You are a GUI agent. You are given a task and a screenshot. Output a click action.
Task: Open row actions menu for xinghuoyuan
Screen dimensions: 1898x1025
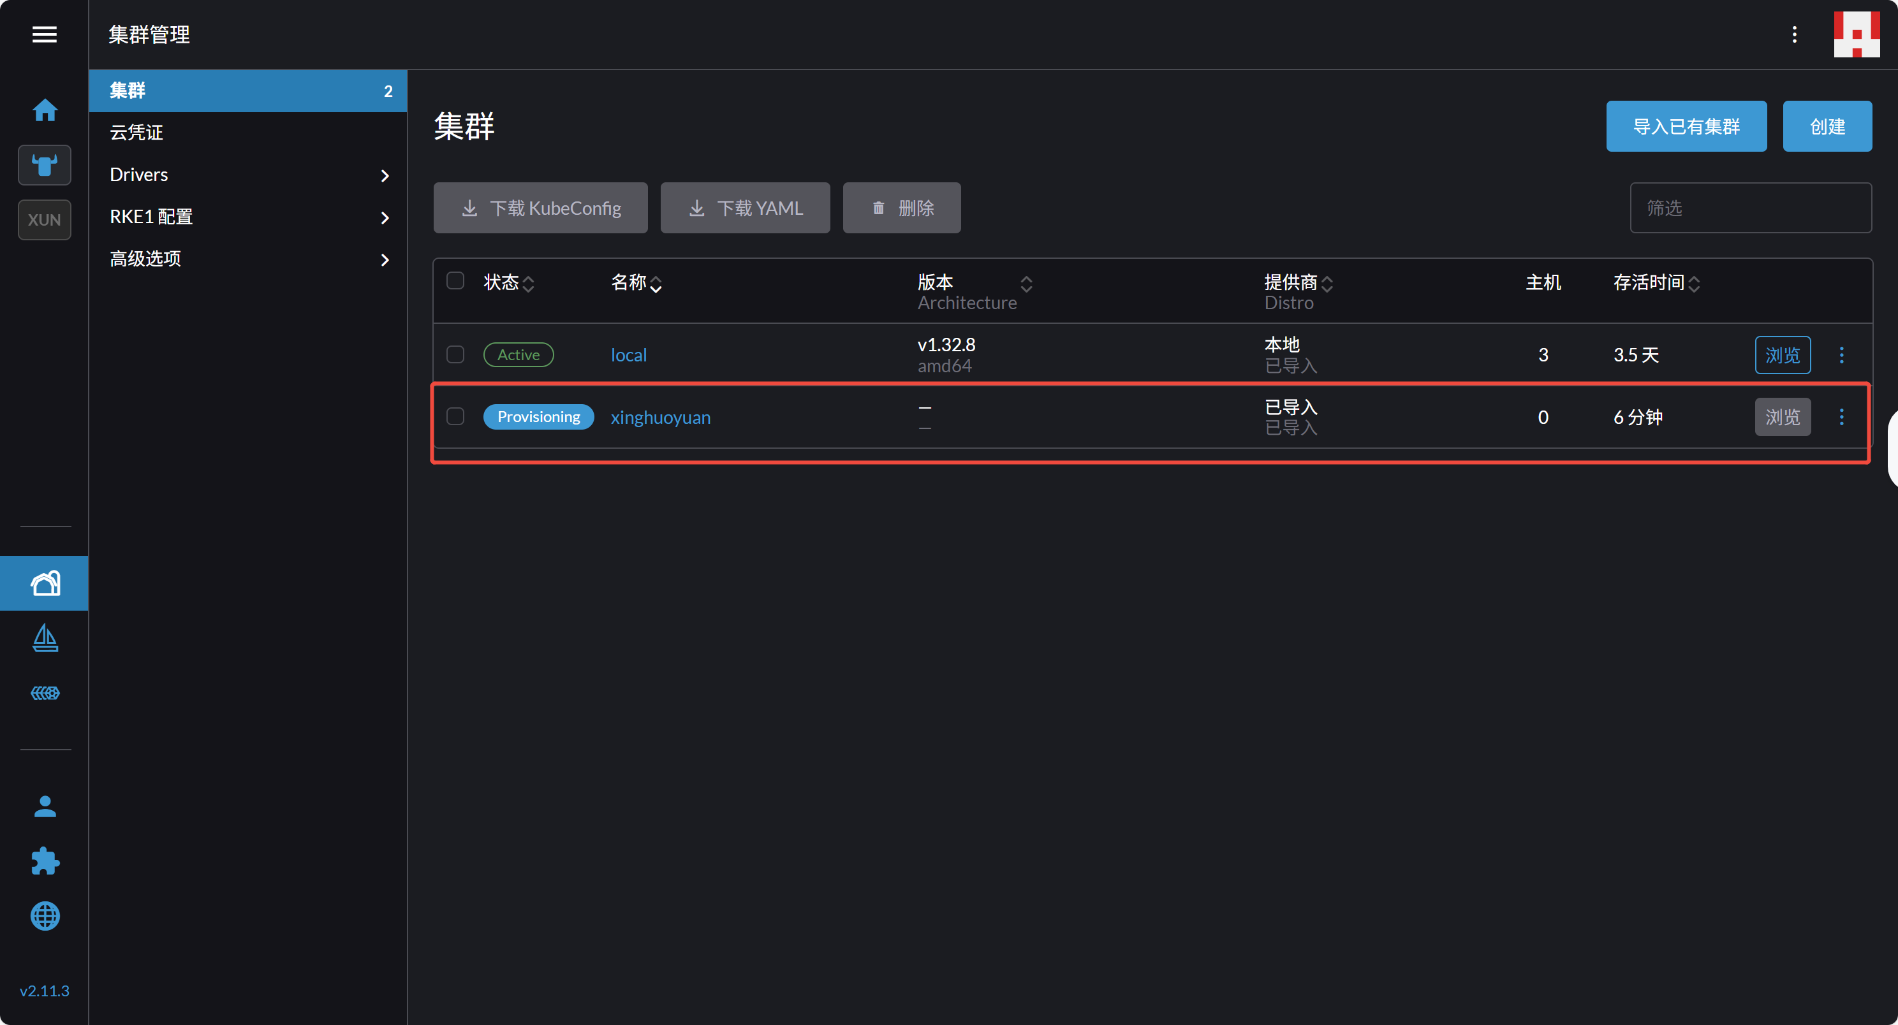[1841, 418]
